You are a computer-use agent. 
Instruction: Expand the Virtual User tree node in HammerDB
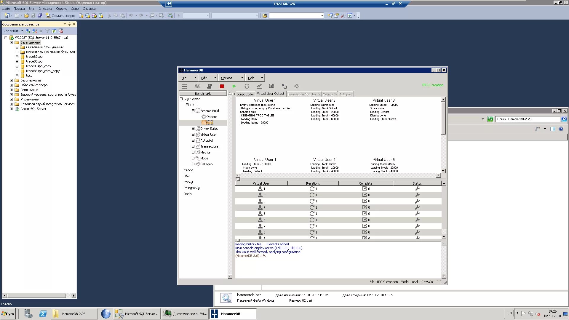tap(193, 135)
